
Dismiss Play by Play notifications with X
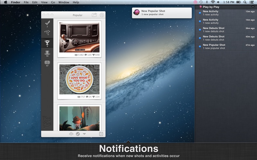(253, 7)
